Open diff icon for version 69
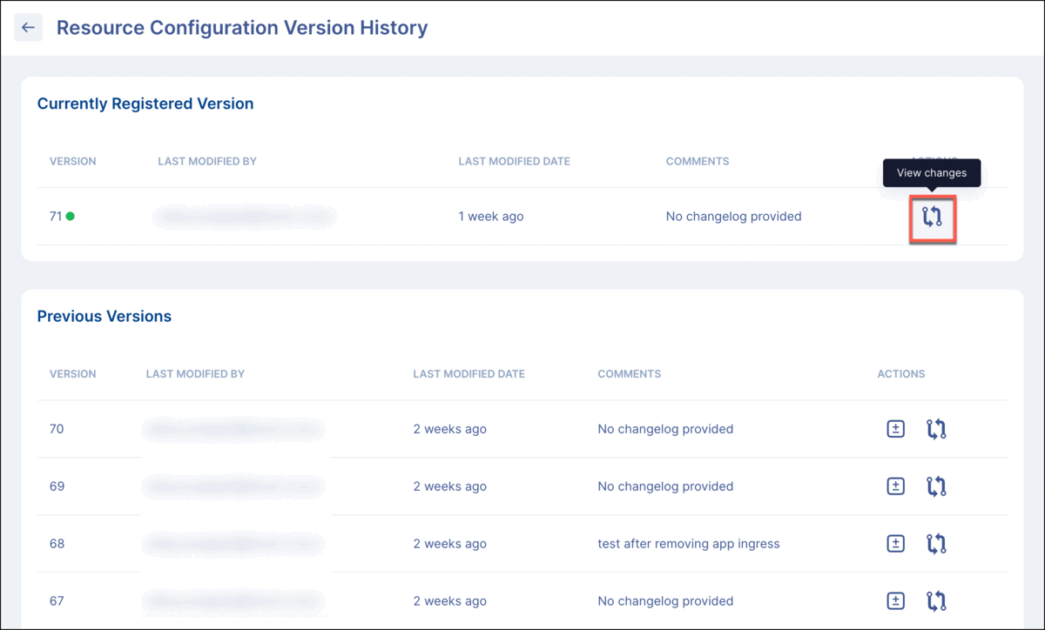This screenshot has height=630, width=1045. 895,486
